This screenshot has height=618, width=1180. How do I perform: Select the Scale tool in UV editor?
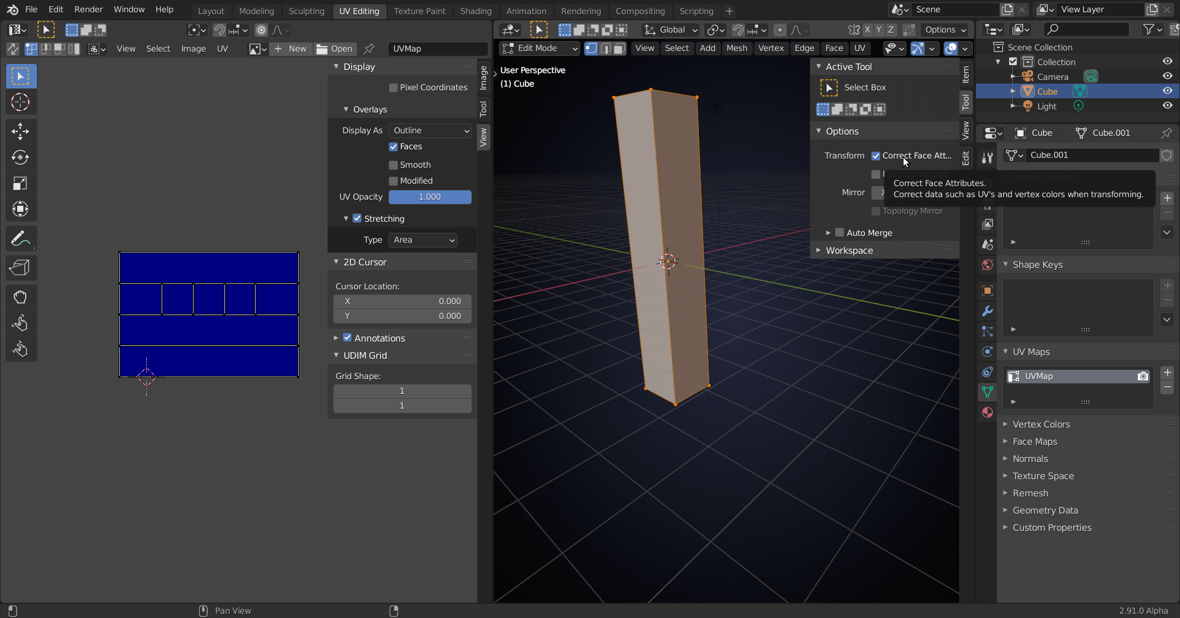click(x=20, y=183)
